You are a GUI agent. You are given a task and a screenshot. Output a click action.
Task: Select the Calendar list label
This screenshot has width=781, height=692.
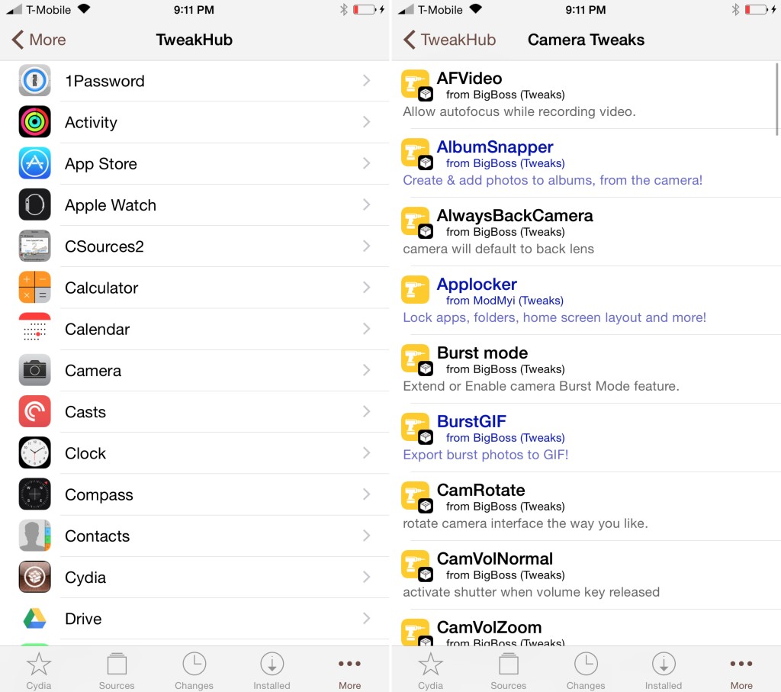(97, 330)
